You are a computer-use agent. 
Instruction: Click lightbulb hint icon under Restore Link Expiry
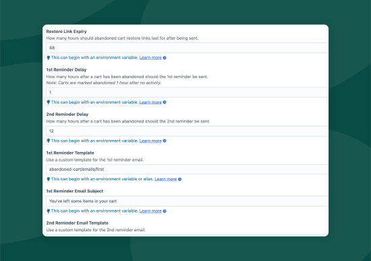pyautogui.click(x=49, y=58)
